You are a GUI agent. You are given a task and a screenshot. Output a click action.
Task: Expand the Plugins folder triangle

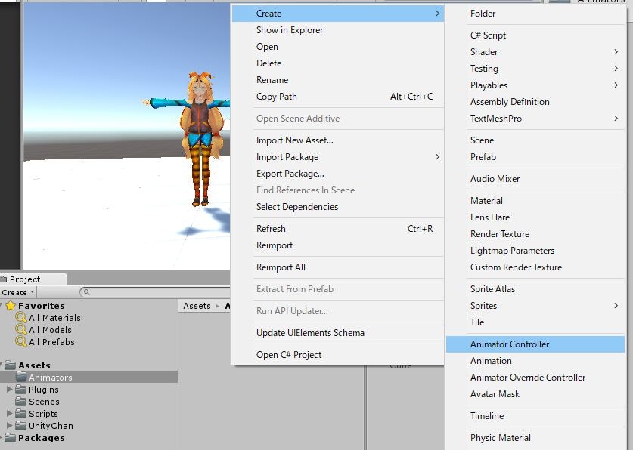coord(9,390)
